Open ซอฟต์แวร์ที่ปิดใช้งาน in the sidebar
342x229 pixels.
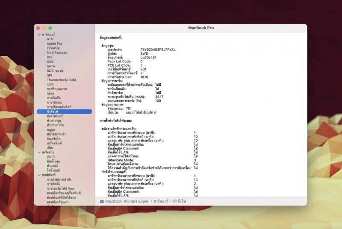61,198
